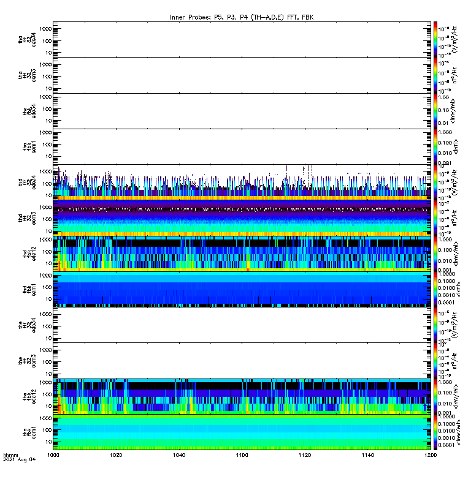Image resolution: width=460 pixels, height=490 pixels.
Task: Select the "thd fbk edc12" panel label
Action: tap(29, 254)
